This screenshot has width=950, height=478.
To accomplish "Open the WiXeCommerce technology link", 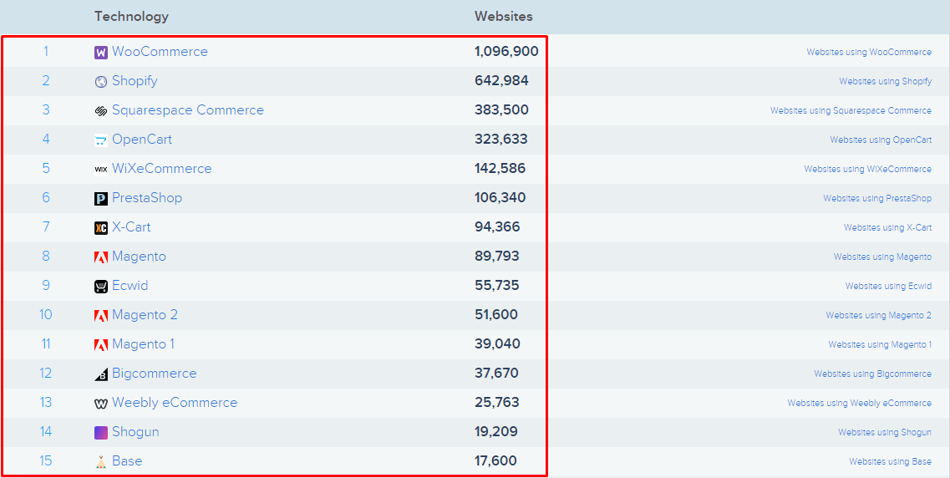I will (x=162, y=169).
